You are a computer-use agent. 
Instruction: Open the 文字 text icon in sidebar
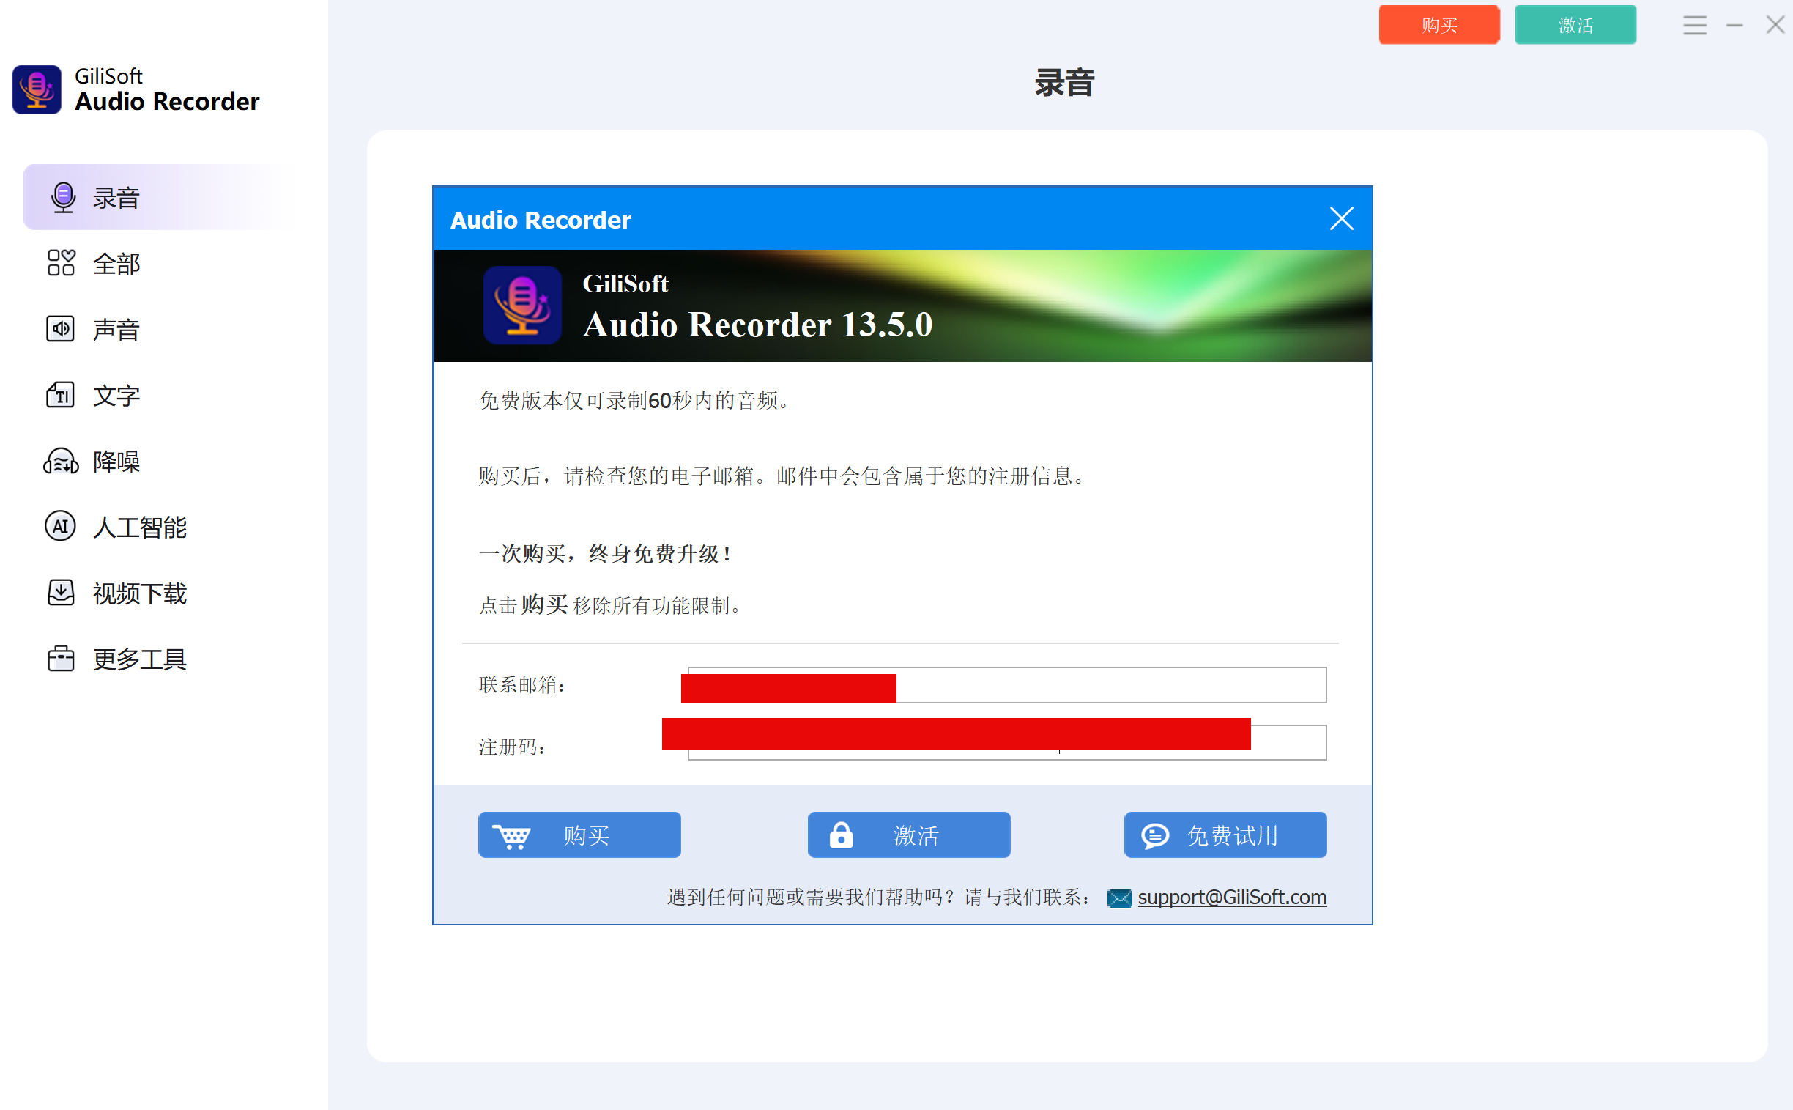tap(61, 395)
